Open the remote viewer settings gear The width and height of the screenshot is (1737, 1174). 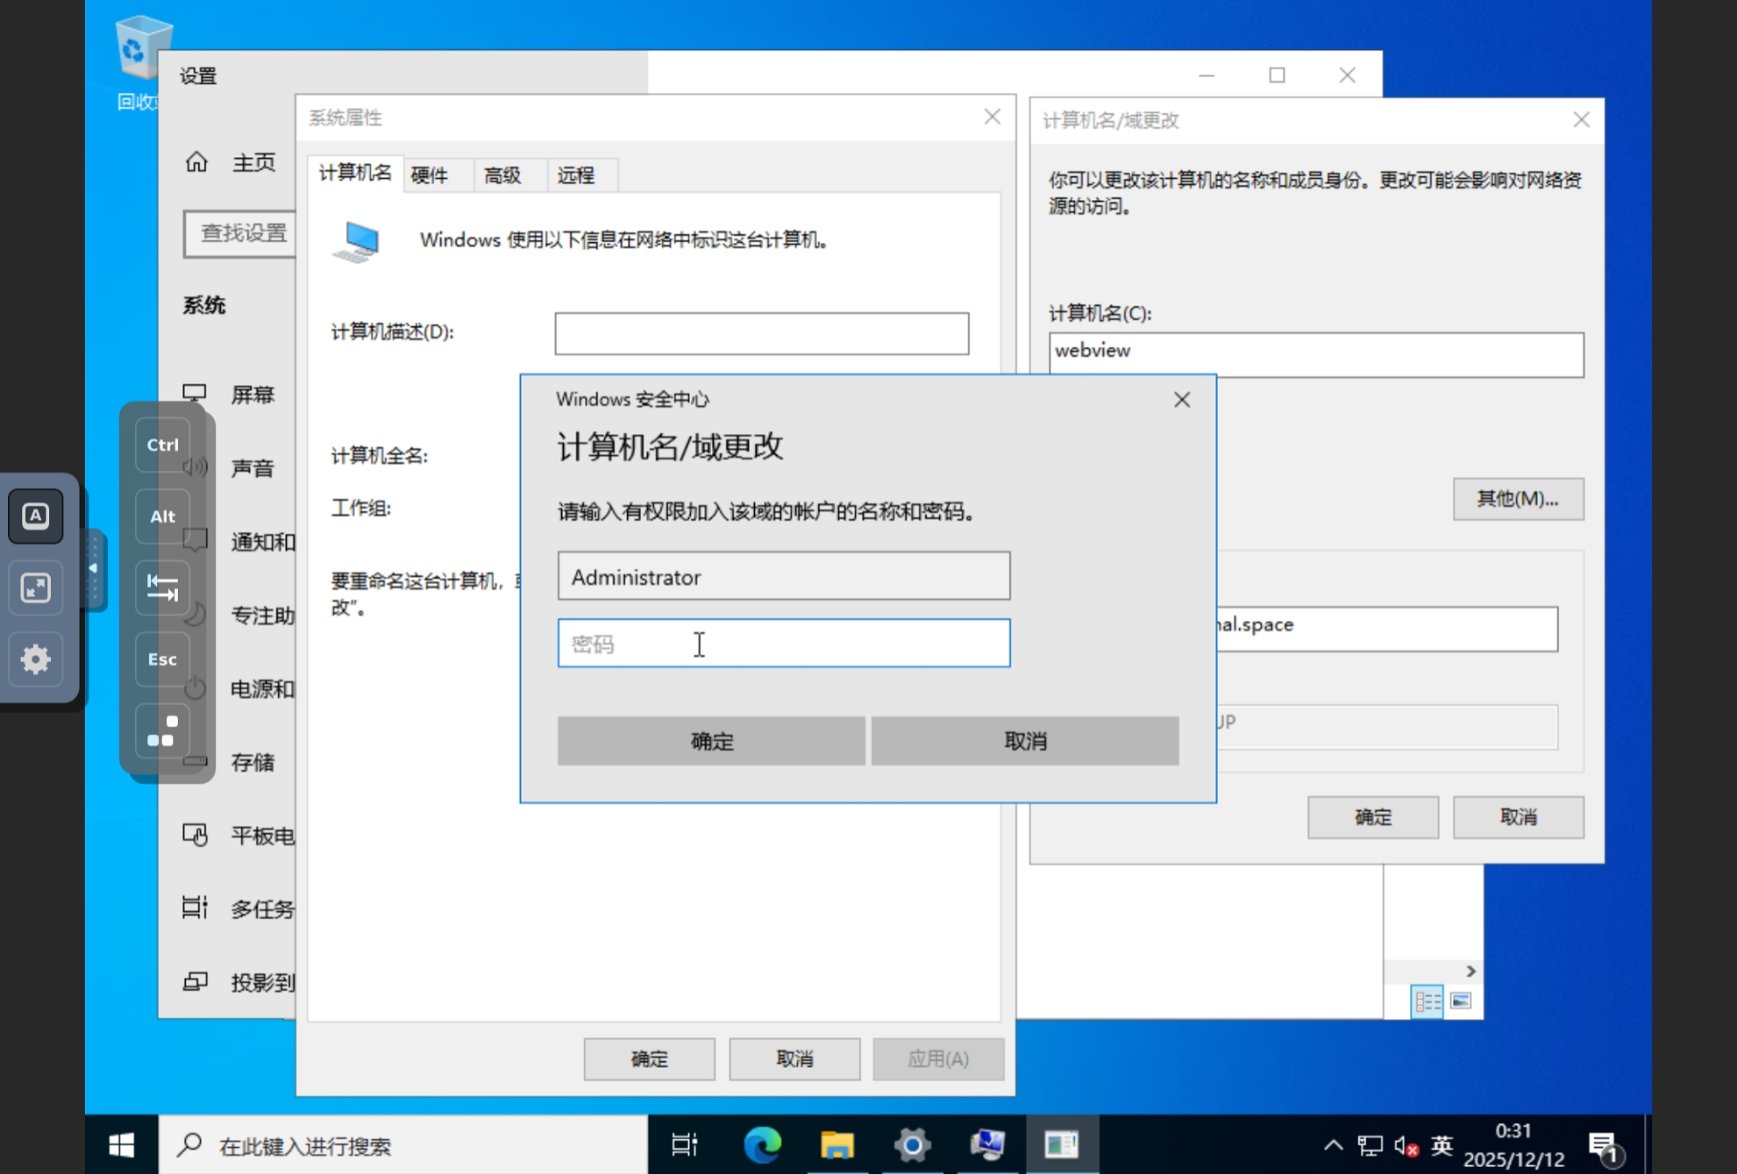pos(36,659)
